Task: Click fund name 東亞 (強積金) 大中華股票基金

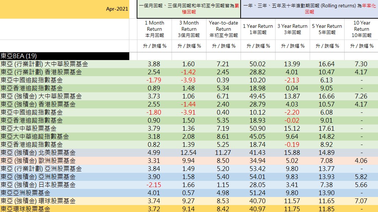Action: click(x=41, y=96)
